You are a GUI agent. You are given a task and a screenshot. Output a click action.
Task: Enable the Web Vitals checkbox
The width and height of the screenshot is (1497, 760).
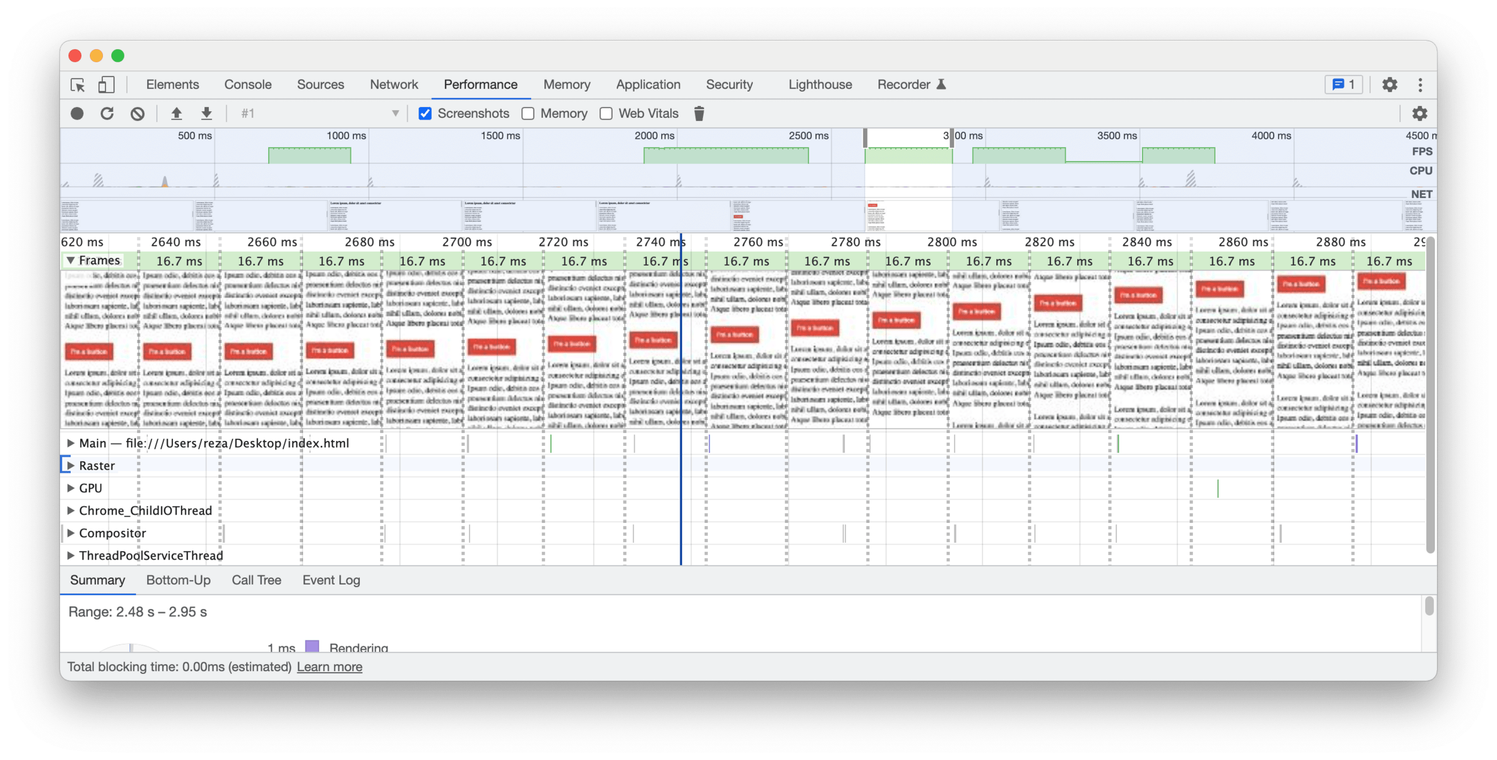[x=606, y=114]
